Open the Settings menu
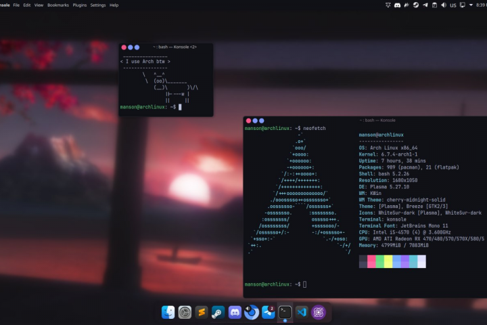The height and width of the screenshot is (325, 487). pyautogui.click(x=98, y=5)
